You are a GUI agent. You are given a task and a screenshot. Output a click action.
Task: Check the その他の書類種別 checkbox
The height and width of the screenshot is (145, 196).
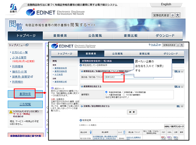point(124,95)
